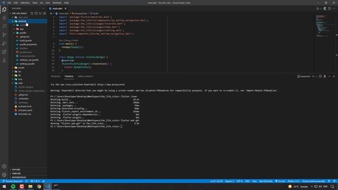Open the Help menu
The width and height of the screenshot is (338, 190).
[x=66, y=3]
